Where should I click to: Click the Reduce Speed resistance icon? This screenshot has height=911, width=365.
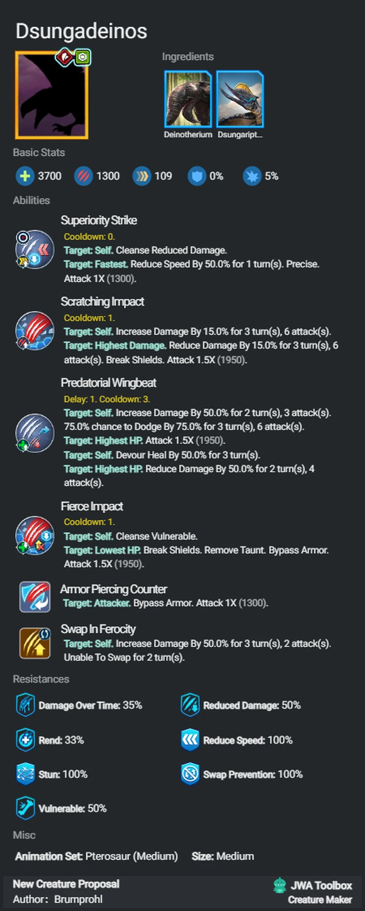[190, 740]
